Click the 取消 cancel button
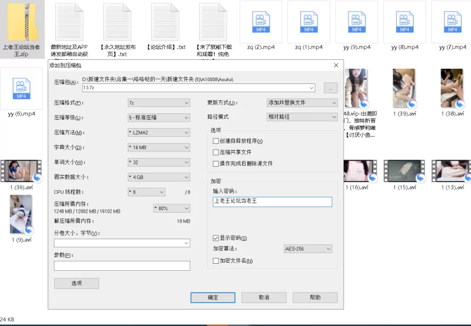471x326 pixels. click(264, 298)
